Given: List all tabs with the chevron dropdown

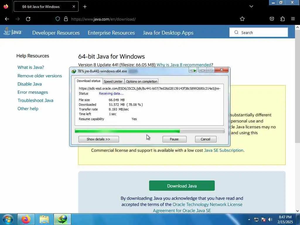Looking at the screenshot, I should pos(251,6).
